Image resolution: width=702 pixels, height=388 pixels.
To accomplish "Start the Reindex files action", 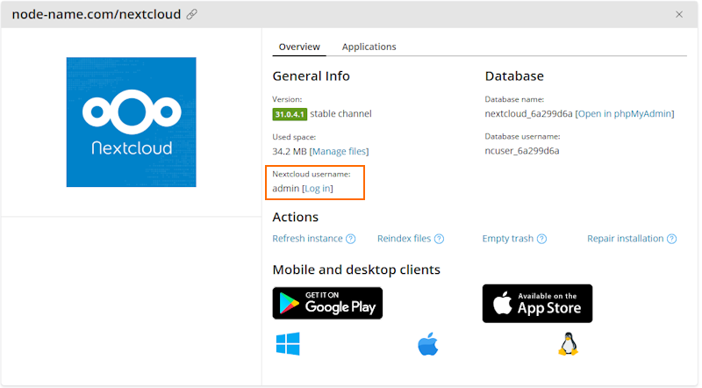I will [x=404, y=239].
